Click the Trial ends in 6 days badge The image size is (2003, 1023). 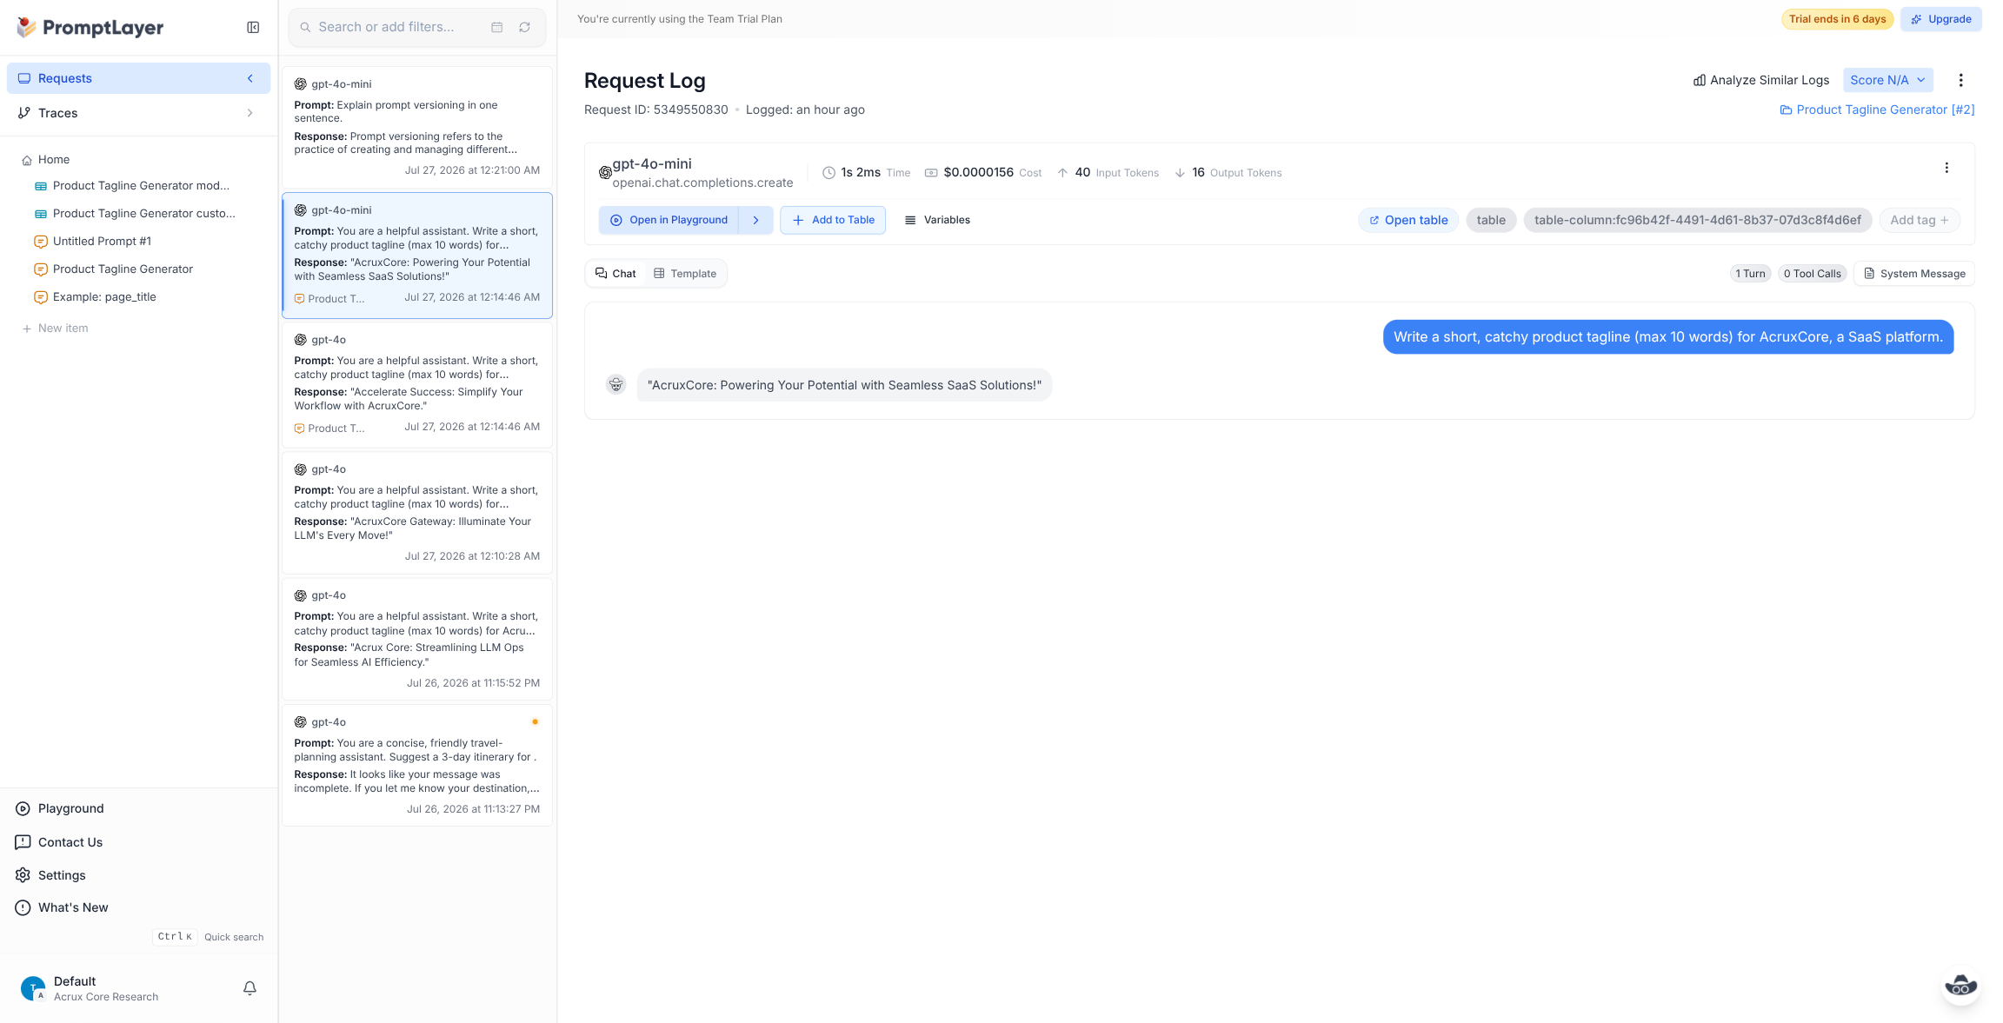pos(1837,19)
